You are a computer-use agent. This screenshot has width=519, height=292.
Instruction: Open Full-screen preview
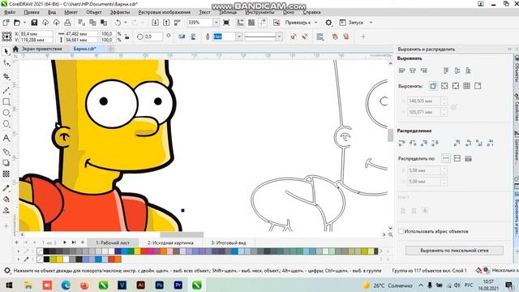pos(226,23)
